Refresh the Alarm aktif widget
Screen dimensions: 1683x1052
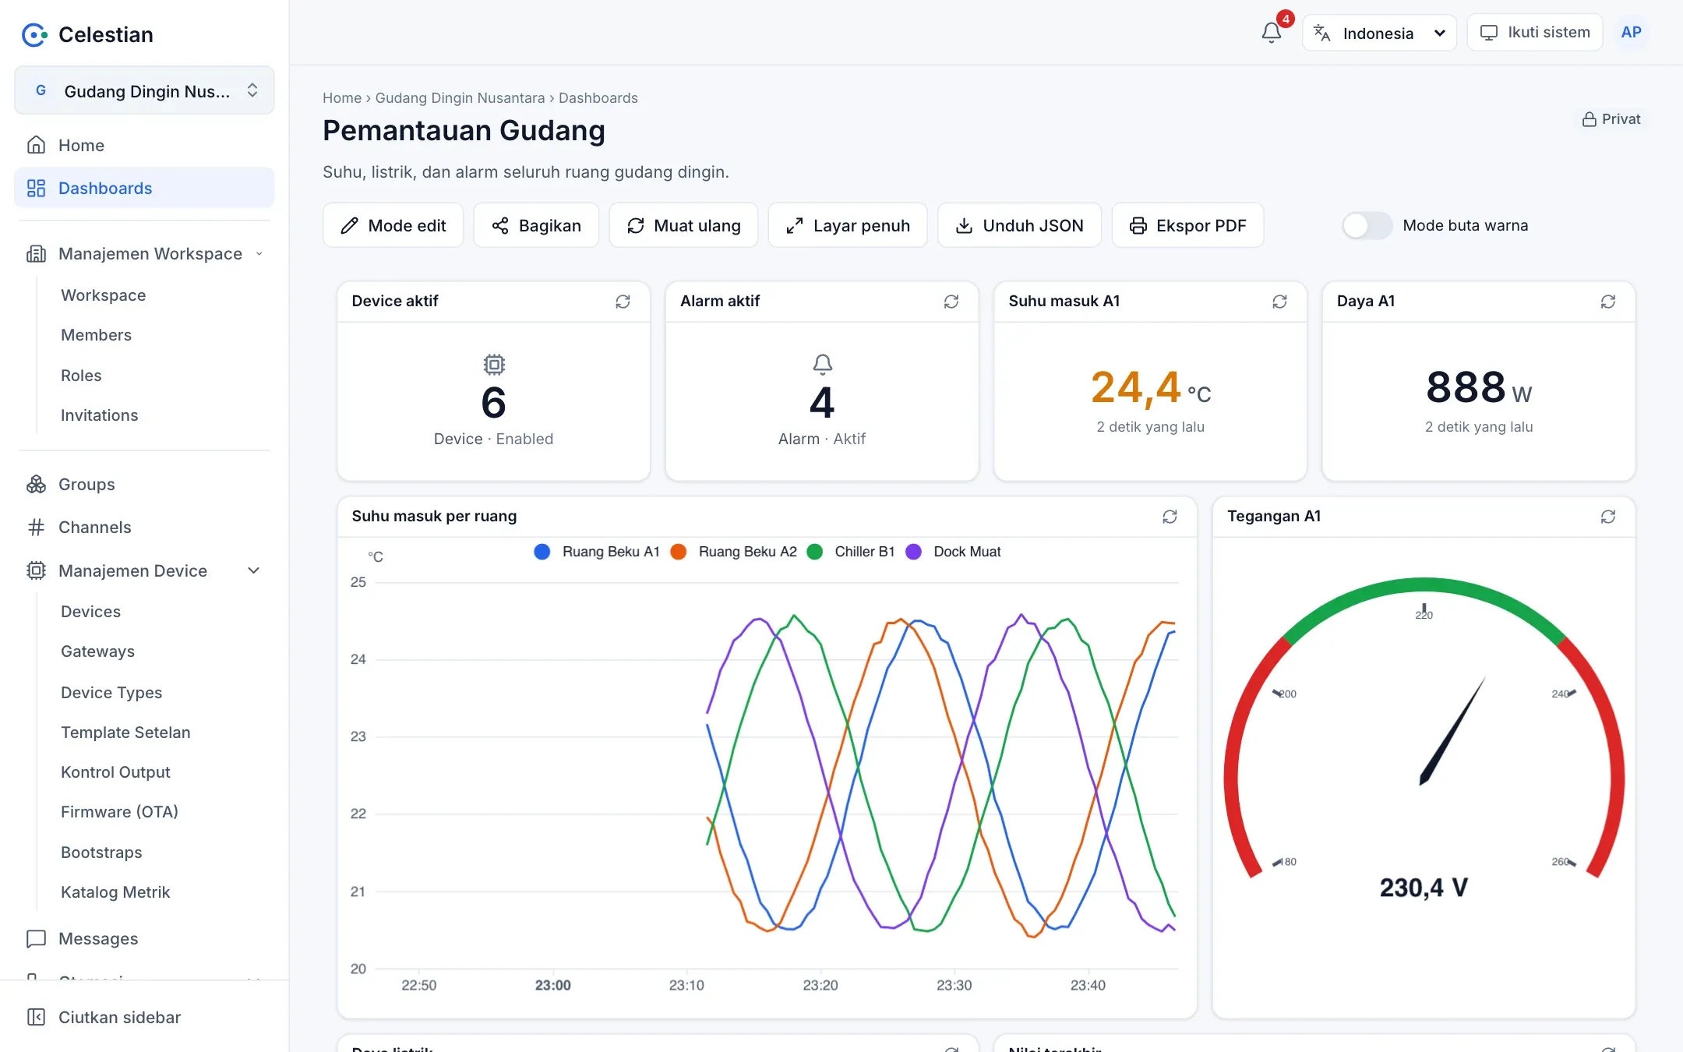951,302
